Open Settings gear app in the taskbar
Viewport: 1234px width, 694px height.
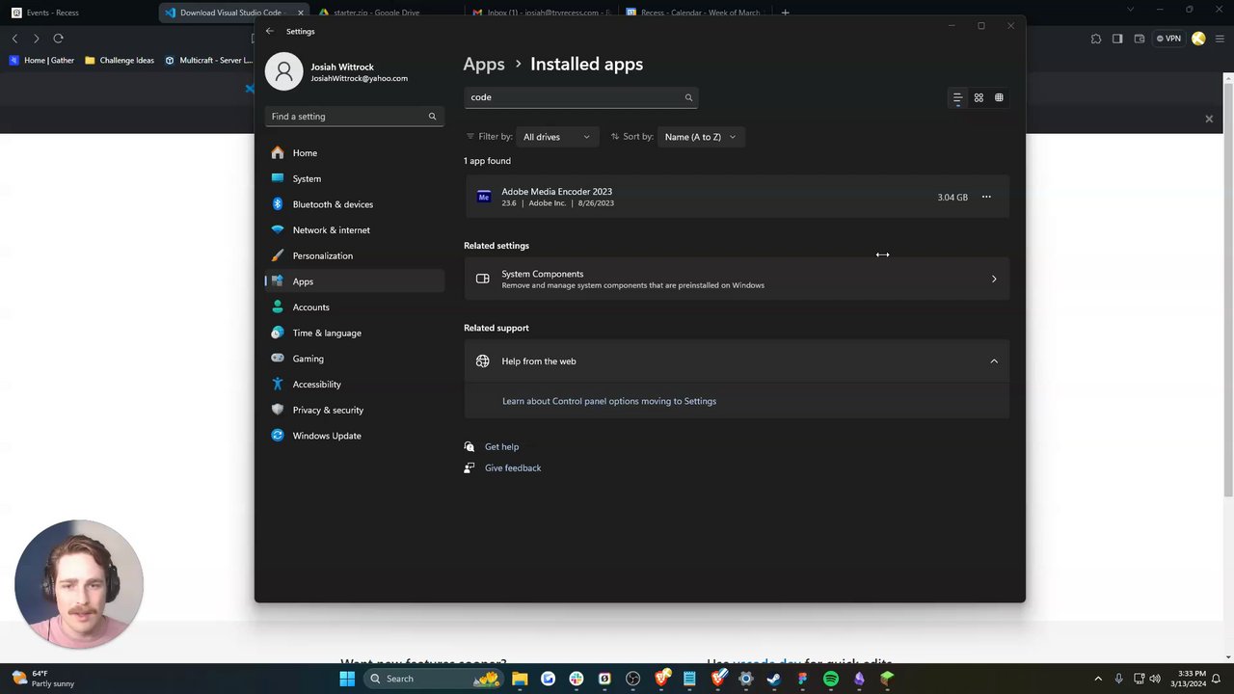pos(745,679)
